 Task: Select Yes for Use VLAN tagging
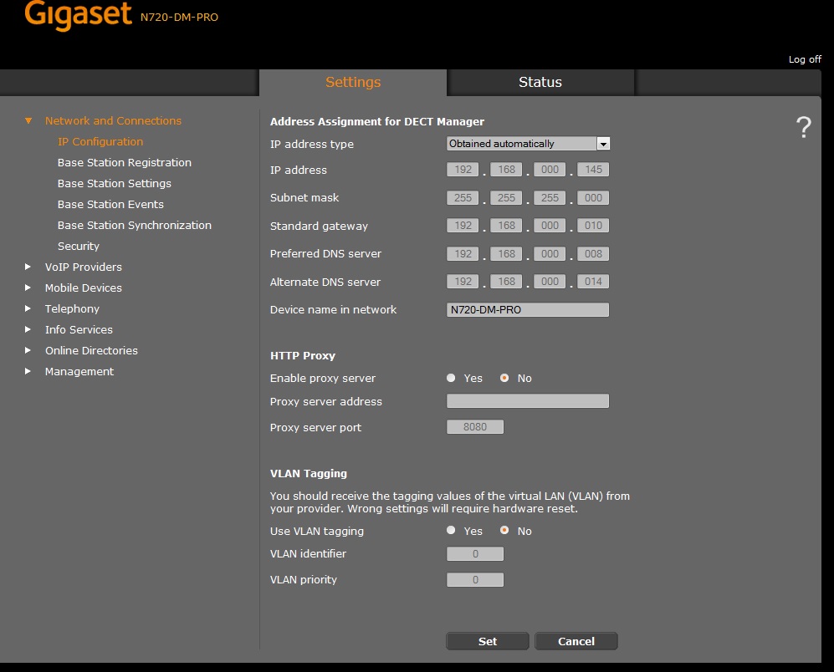click(452, 531)
